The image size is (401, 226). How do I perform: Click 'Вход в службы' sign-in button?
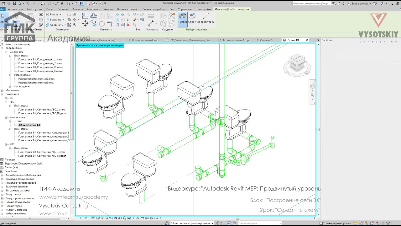tap(360, 3)
